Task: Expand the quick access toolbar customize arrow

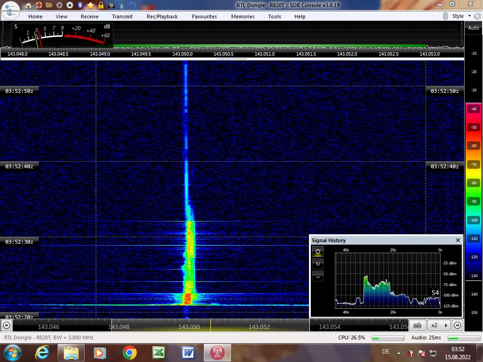Action: [x=140, y=6]
